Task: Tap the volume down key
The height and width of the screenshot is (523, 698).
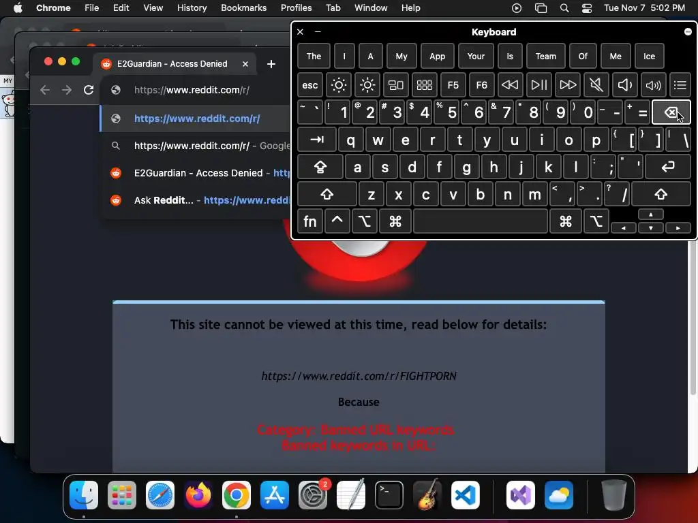Action: 624,84
